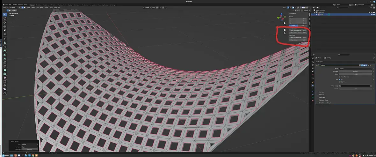Screen dimensions: 376x157
Task: Open the Mesh menu in viewport header
Action: click(41, 7)
